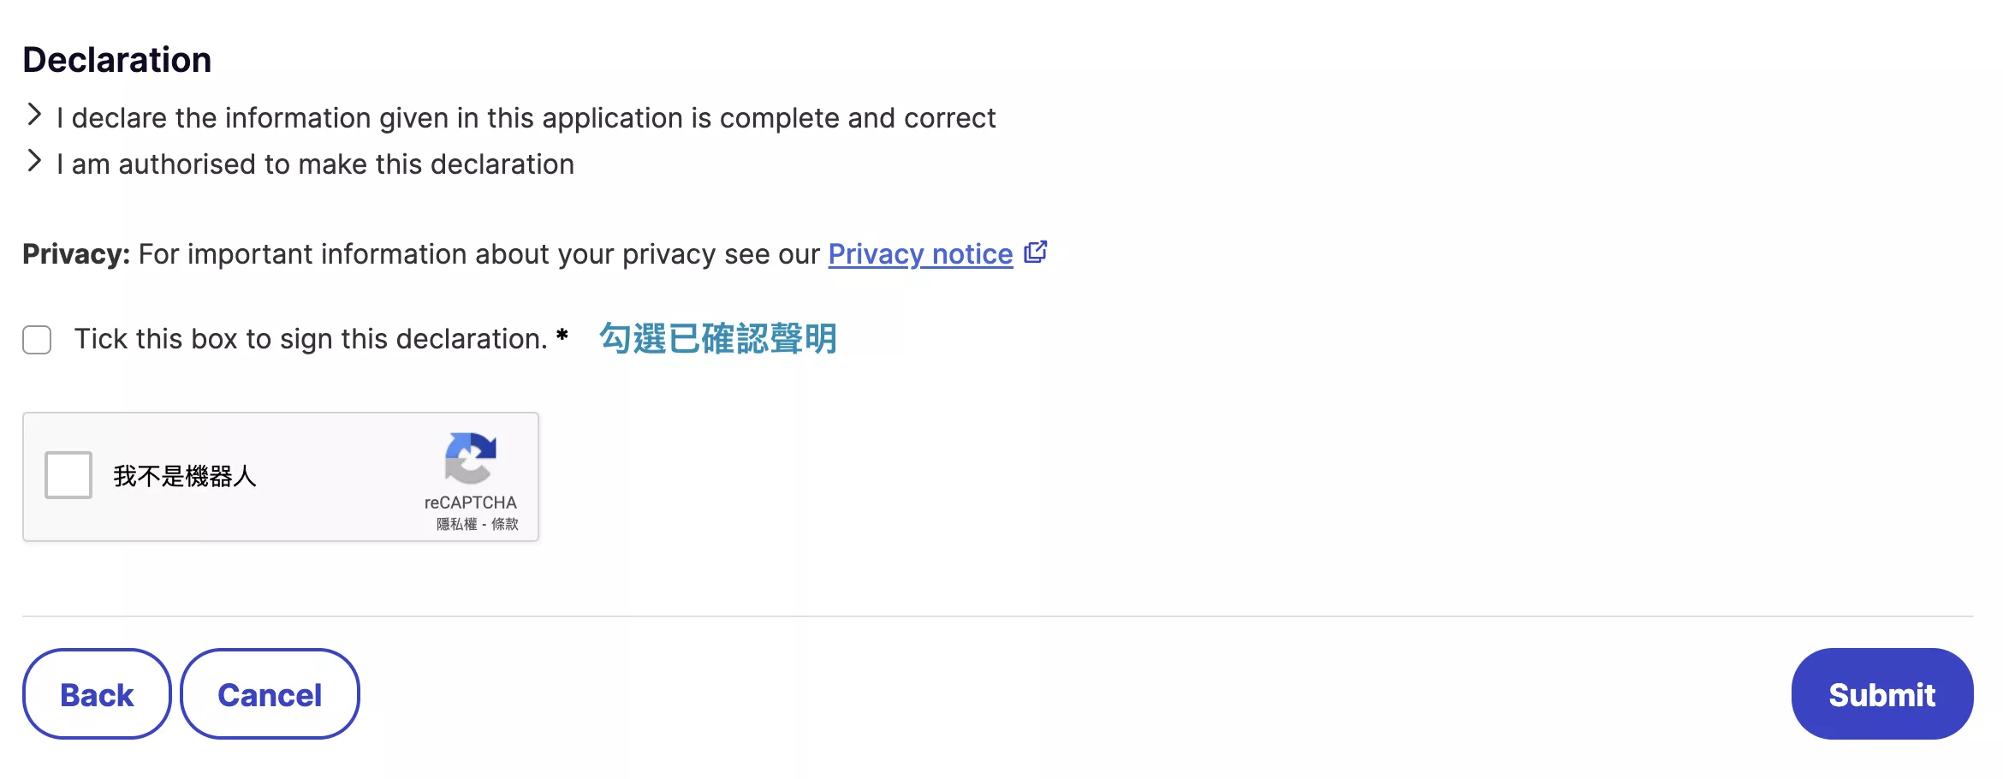Click the reCAPTCHA logo icon
Image resolution: width=2003 pixels, height=779 pixels.
tap(470, 458)
